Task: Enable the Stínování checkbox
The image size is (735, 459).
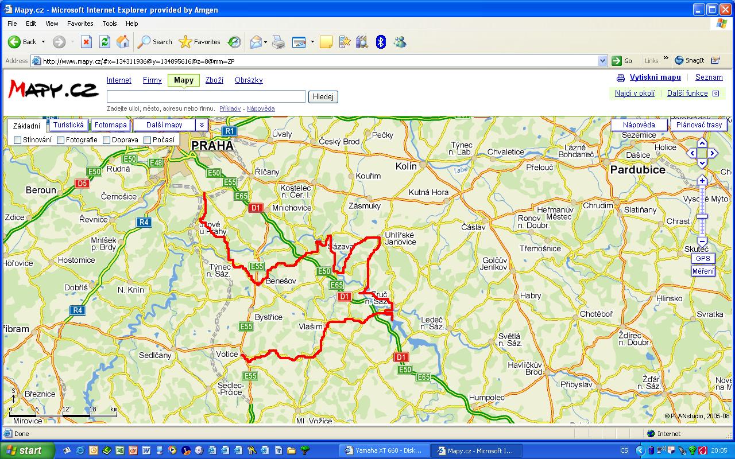Action: coord(18,140)
